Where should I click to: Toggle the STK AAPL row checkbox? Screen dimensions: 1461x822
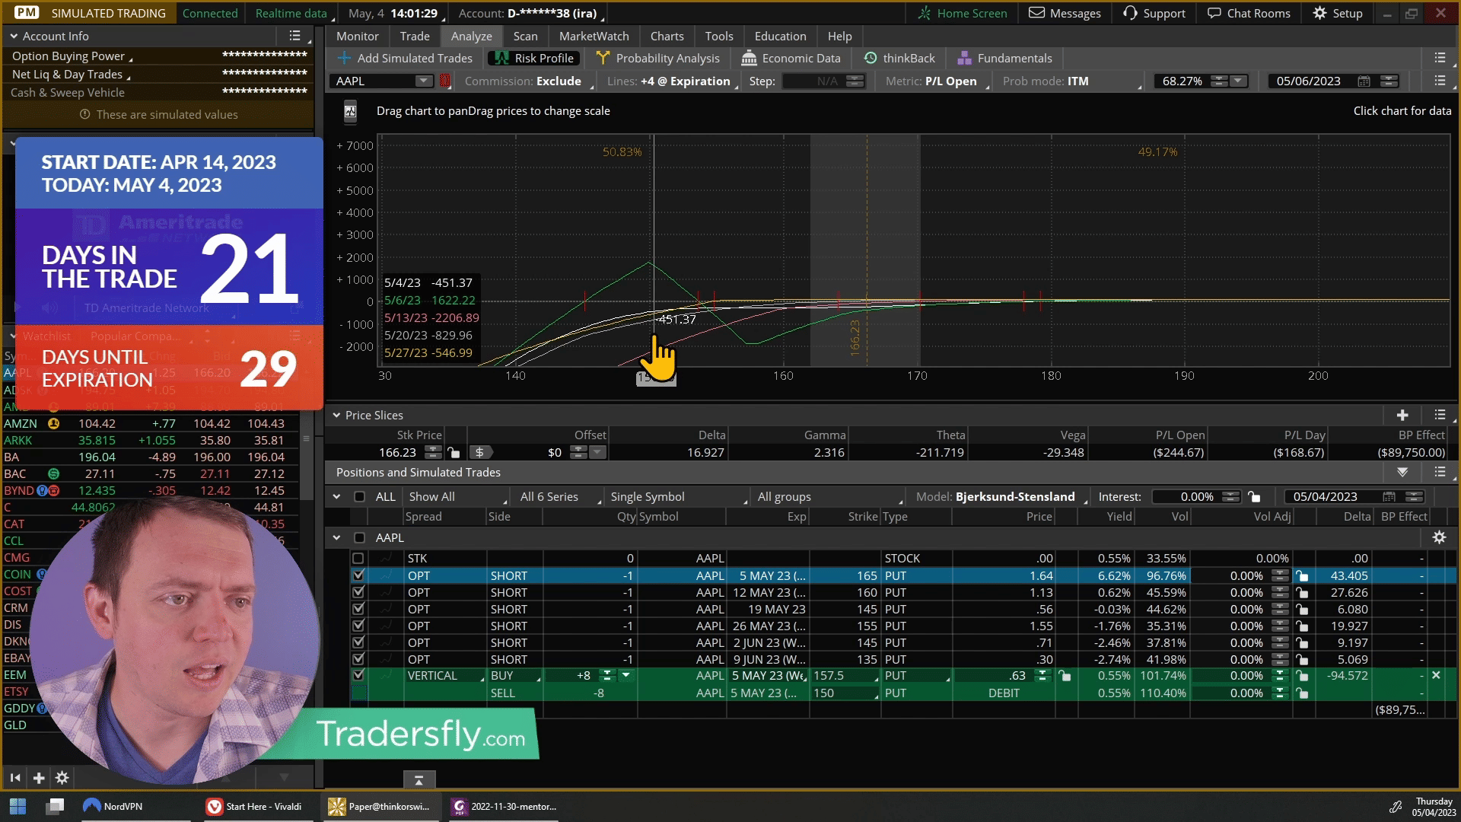[x=358, y=558]
